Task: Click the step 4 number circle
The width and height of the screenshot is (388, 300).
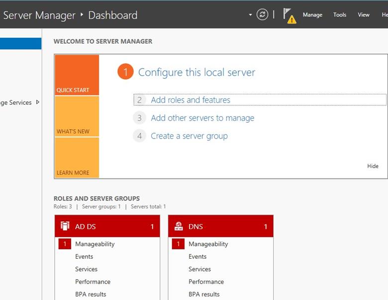Action: point(140,136)
